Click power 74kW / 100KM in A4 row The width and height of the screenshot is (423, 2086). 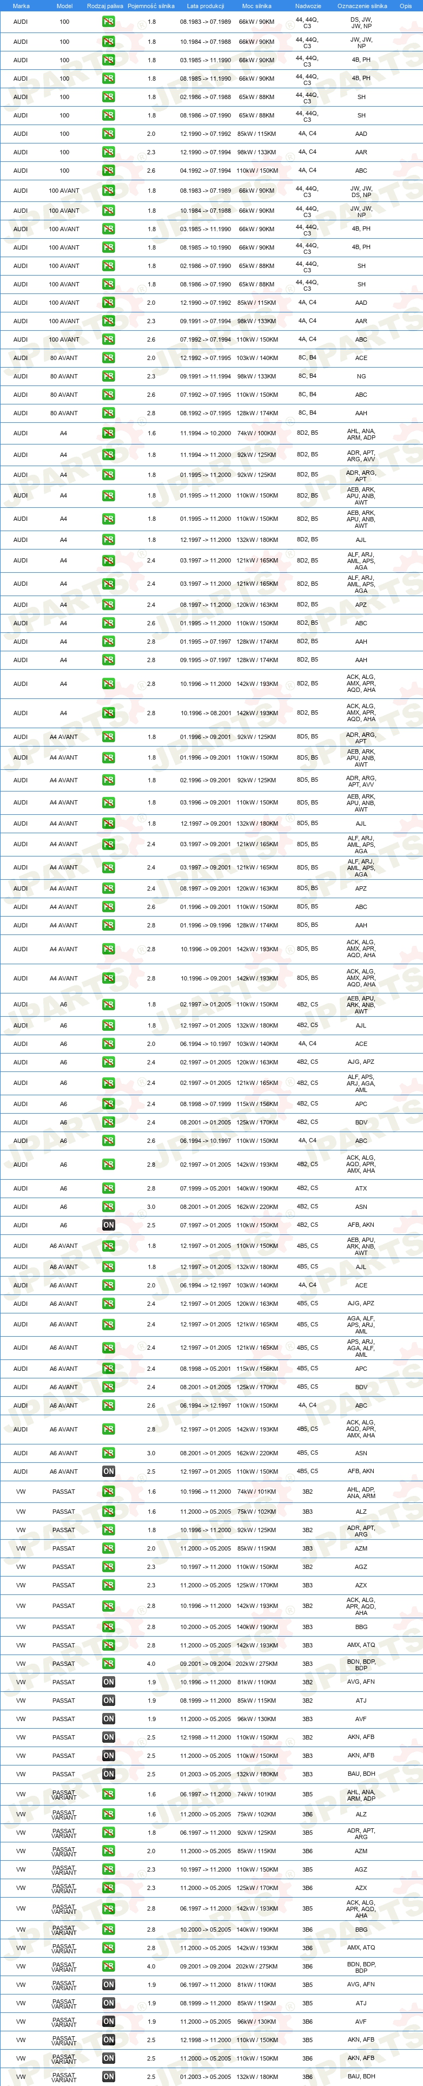(257, 433)
